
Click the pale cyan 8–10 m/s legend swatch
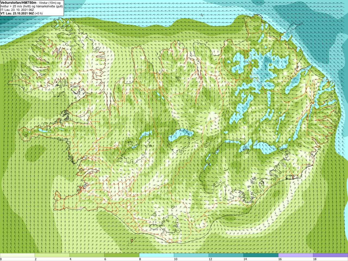pos(157,255)
